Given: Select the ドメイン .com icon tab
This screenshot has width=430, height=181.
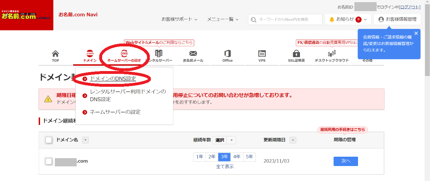Looking at the screenshot, I should click(x=90, y=54).
